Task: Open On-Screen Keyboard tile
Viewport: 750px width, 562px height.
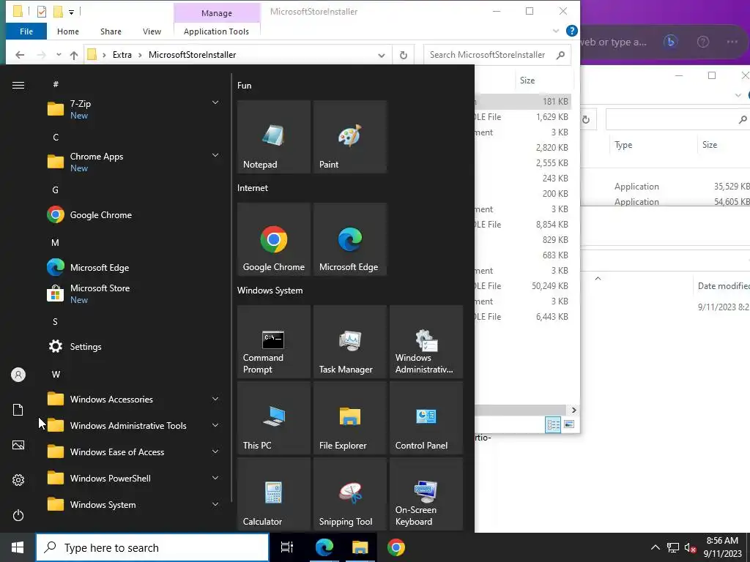Action: [x=426, y=494]
